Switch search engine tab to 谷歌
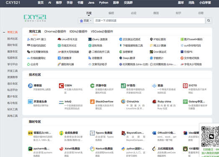 coord(201,13)
